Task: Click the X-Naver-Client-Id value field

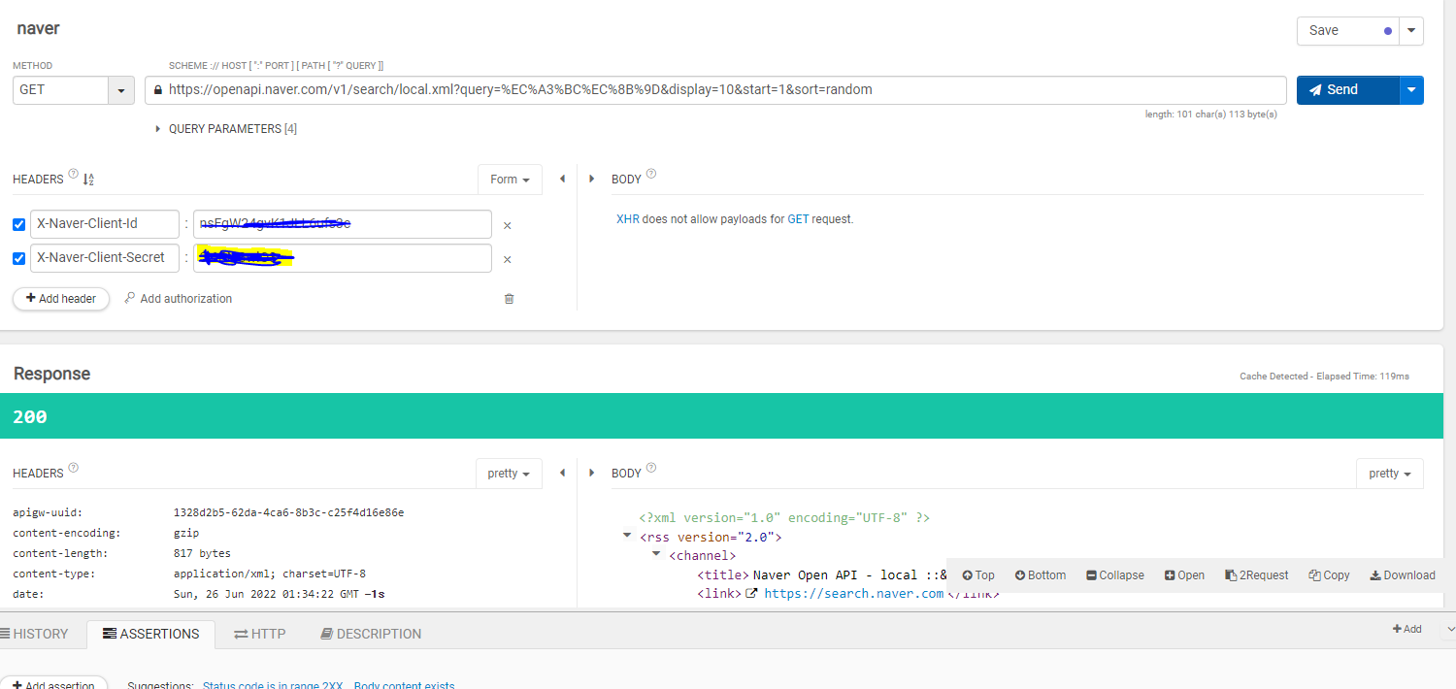Action: 343,223
